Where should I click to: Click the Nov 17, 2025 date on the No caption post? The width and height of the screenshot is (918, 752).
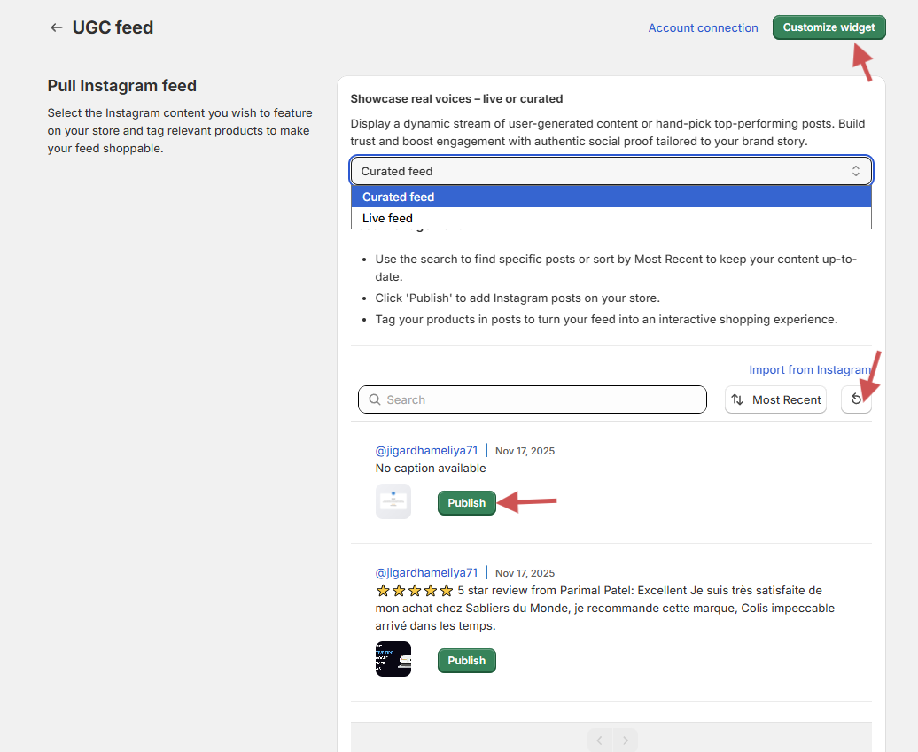point(525,451)
